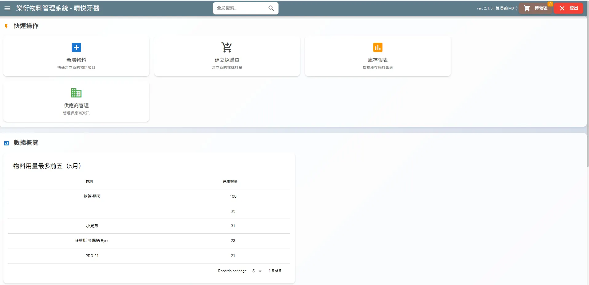Click the orange 庫存報表 chart icon
The height and width of the screenshot is (285, 589).
point(378,47)
